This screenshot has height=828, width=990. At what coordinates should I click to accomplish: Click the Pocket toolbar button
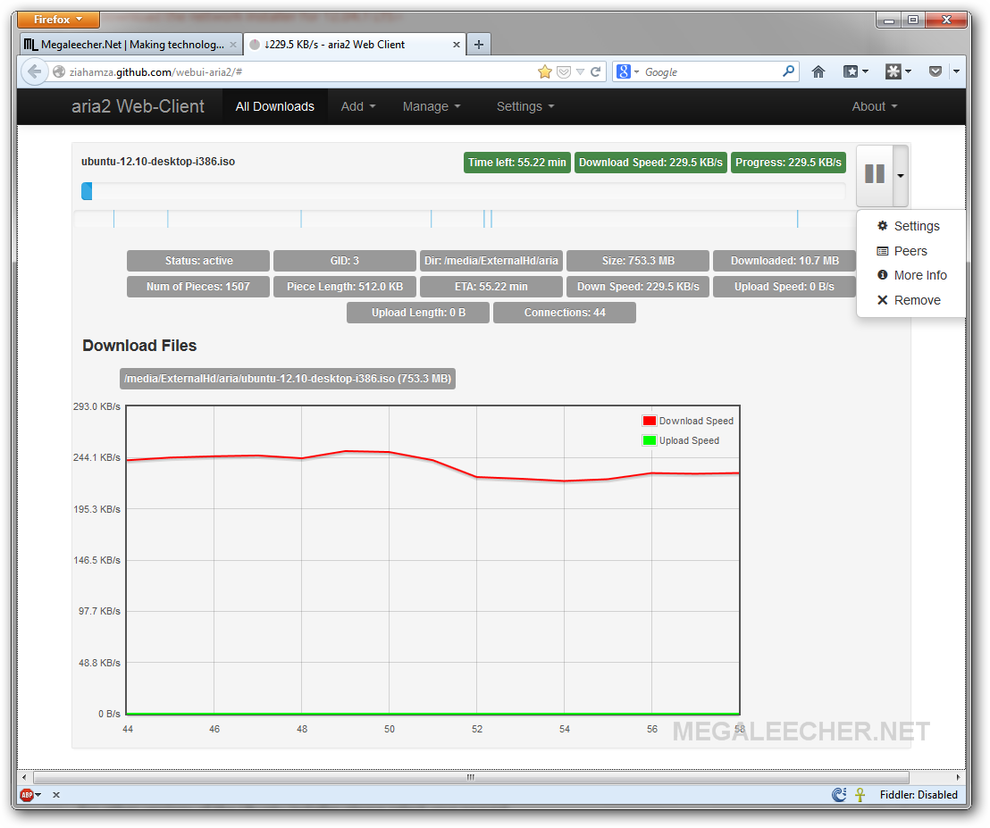[935, 72]
